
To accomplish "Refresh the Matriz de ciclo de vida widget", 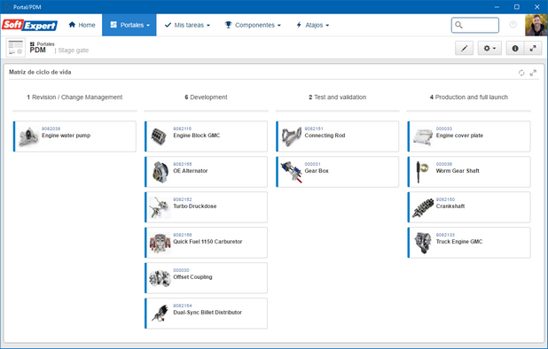I will 521,73.
